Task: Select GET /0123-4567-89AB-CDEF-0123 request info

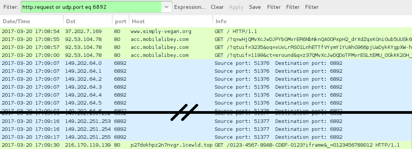Action: pyautogui.click(x=307, y=145)
